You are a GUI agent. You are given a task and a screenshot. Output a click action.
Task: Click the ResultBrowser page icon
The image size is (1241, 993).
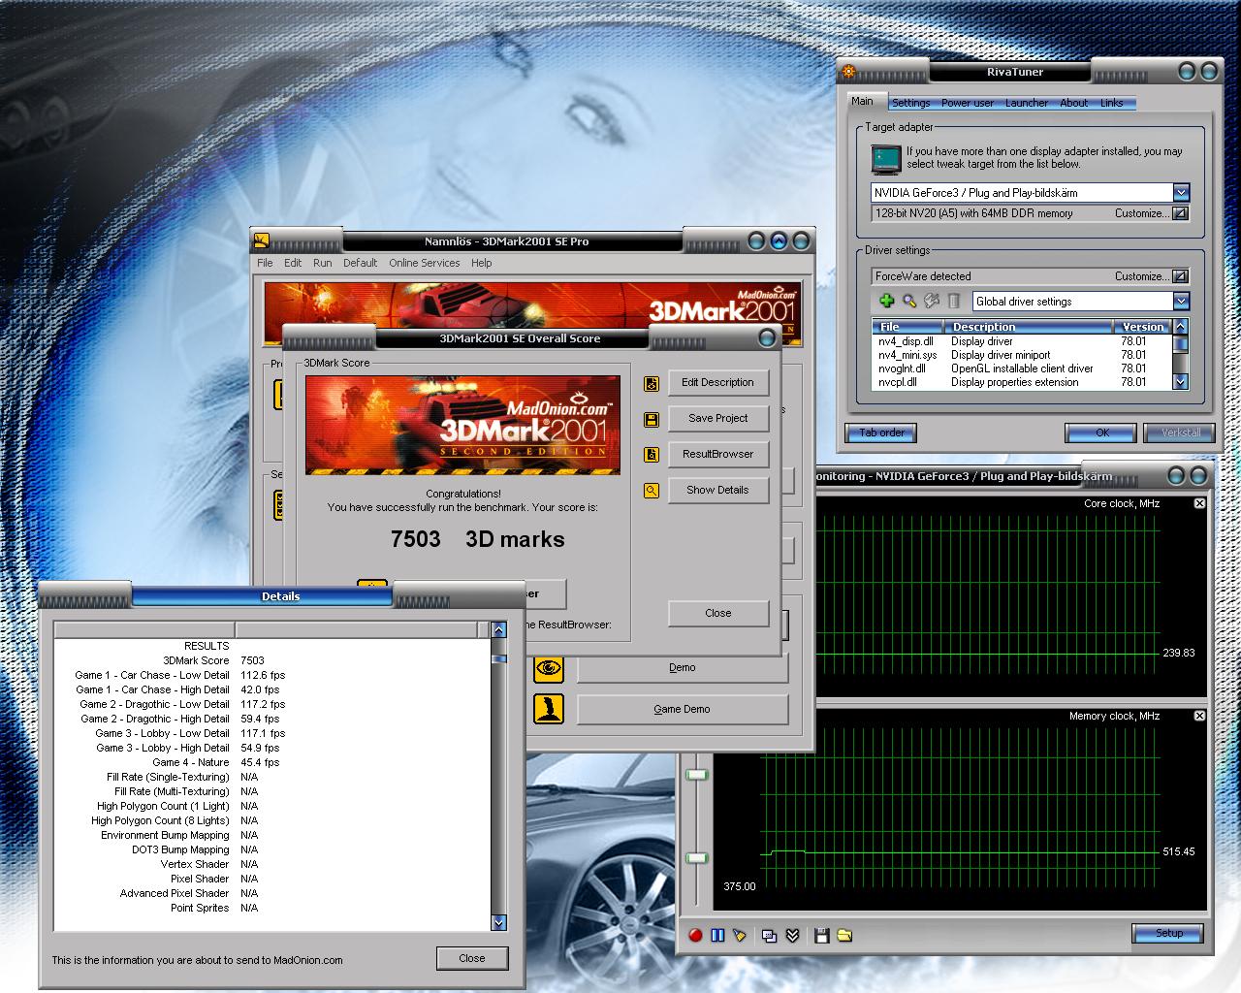point(652,455)
